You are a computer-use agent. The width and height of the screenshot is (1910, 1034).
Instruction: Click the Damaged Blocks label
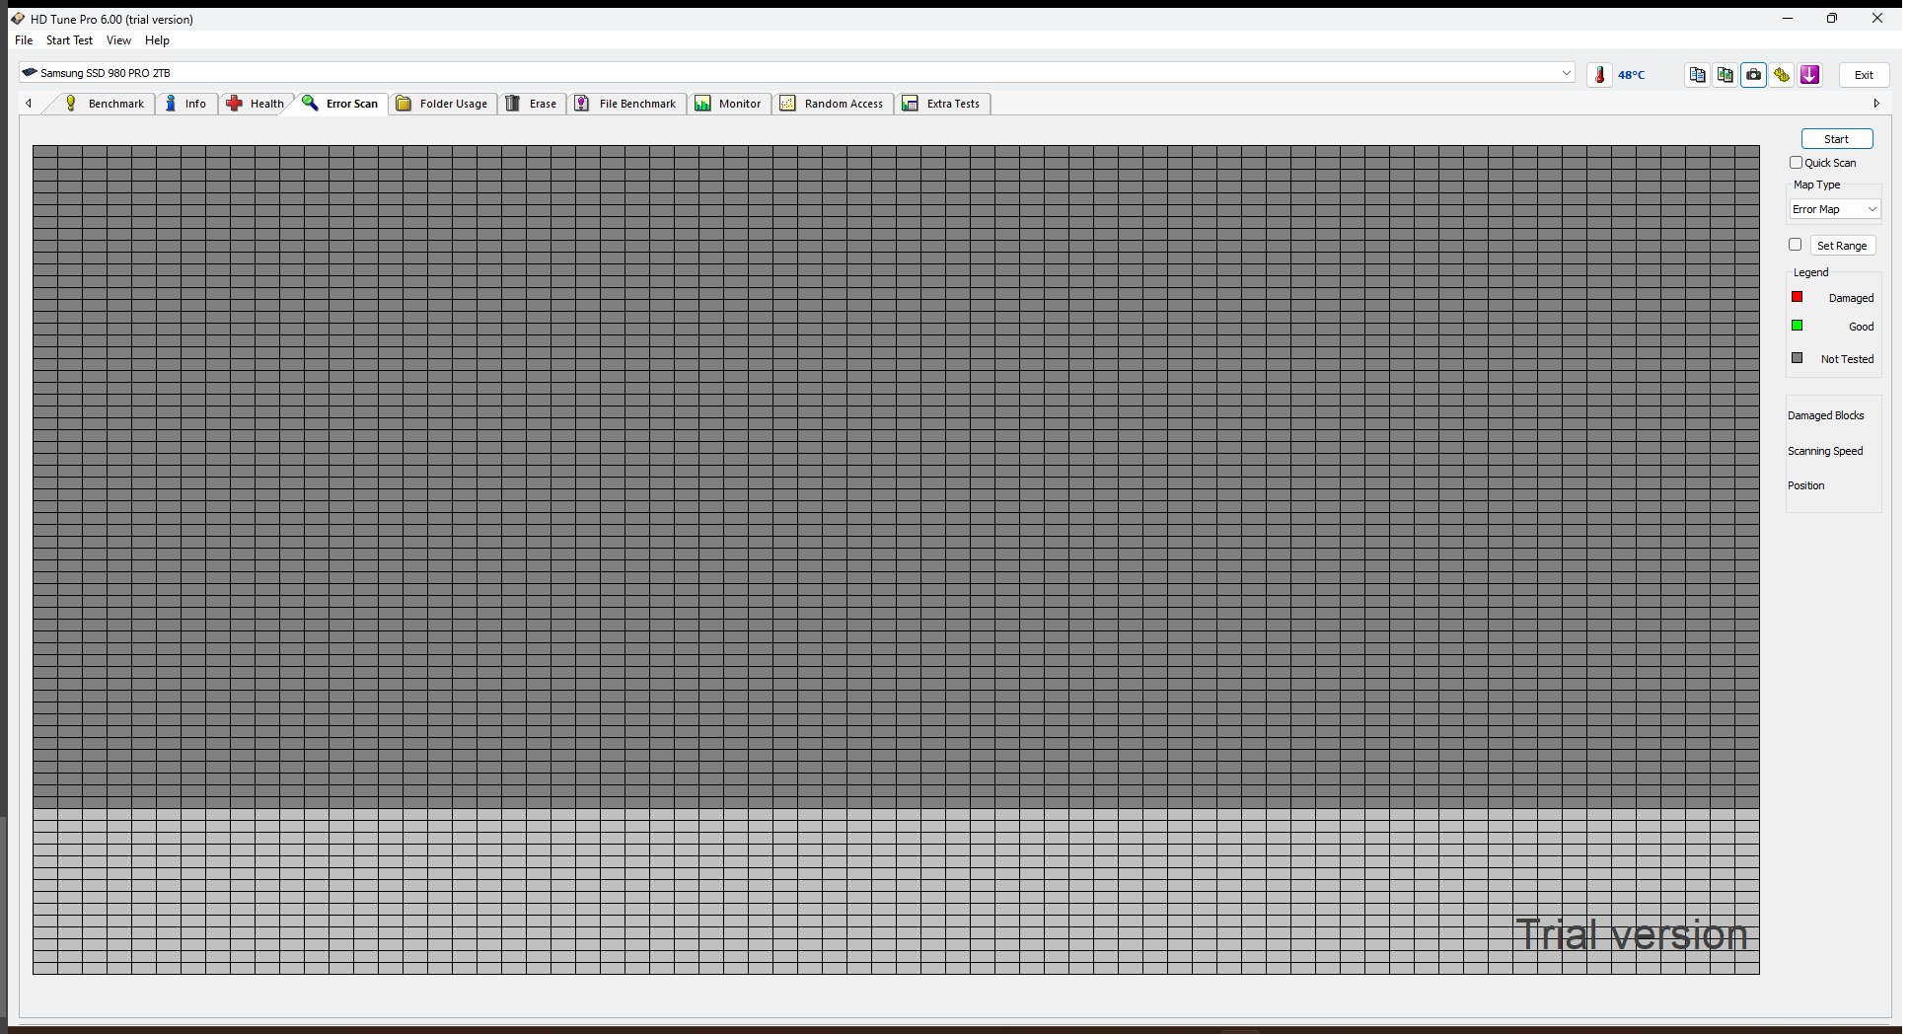pyautogui.click(x=1825, y=415)
